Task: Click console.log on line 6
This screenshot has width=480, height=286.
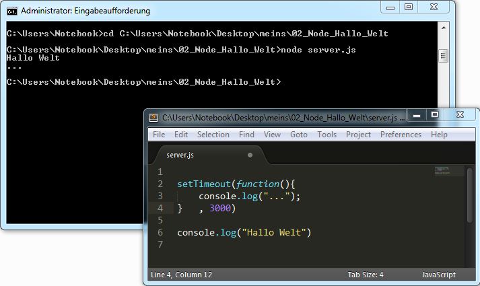Action: coord(207,232)
